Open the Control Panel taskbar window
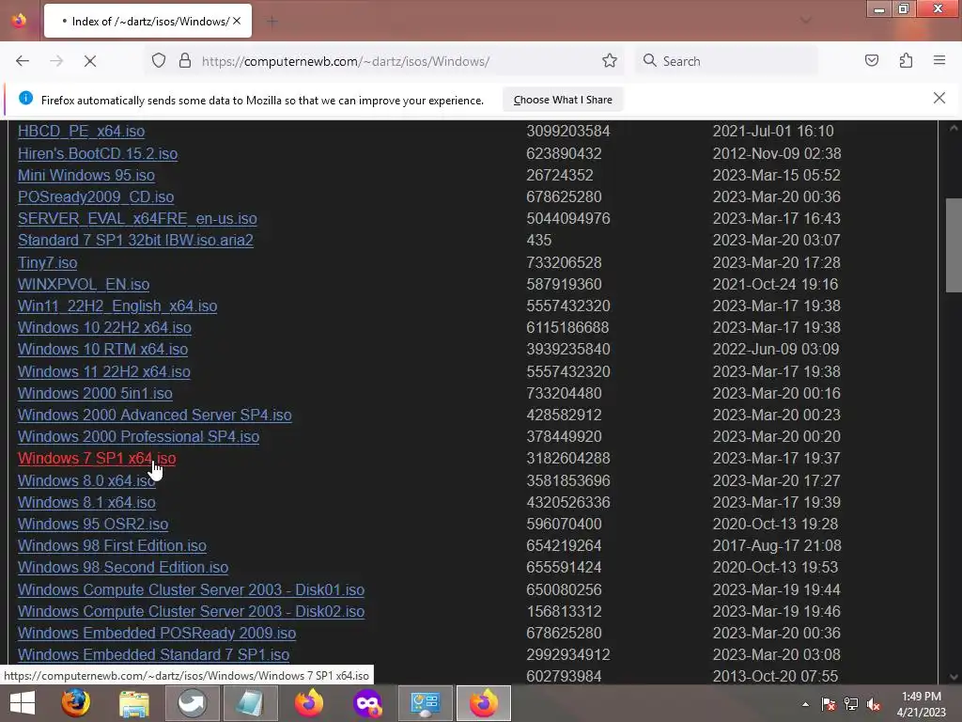Image resolution: width=962 pixels, height=722 pixels. (x=426, y=703)
